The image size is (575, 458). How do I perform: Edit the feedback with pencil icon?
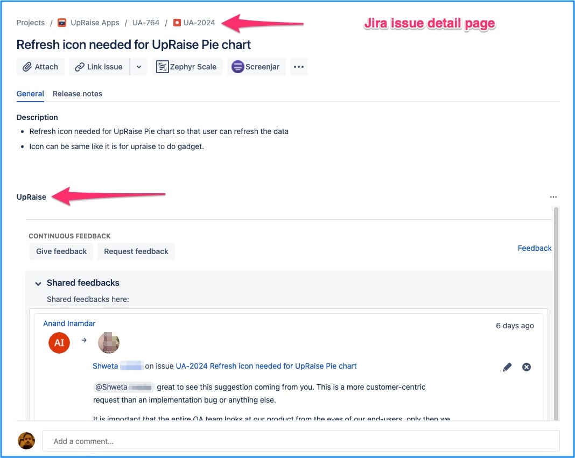coord(507,367)
